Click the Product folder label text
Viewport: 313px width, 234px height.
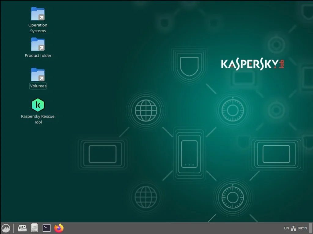point(38,55)
